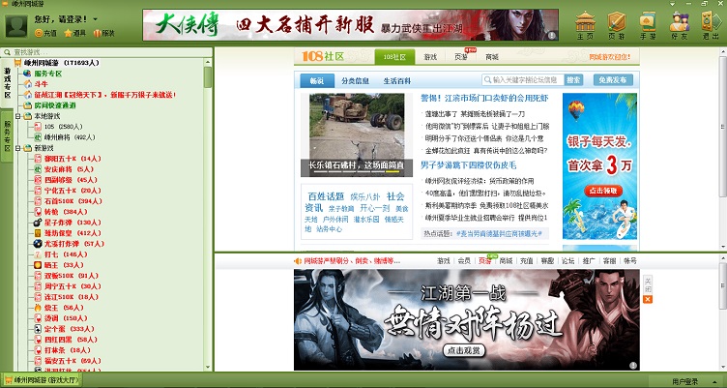Collapse the 本地游戏 tree node
Viewport: 727px width, 388px height.
tap(17, 116)
